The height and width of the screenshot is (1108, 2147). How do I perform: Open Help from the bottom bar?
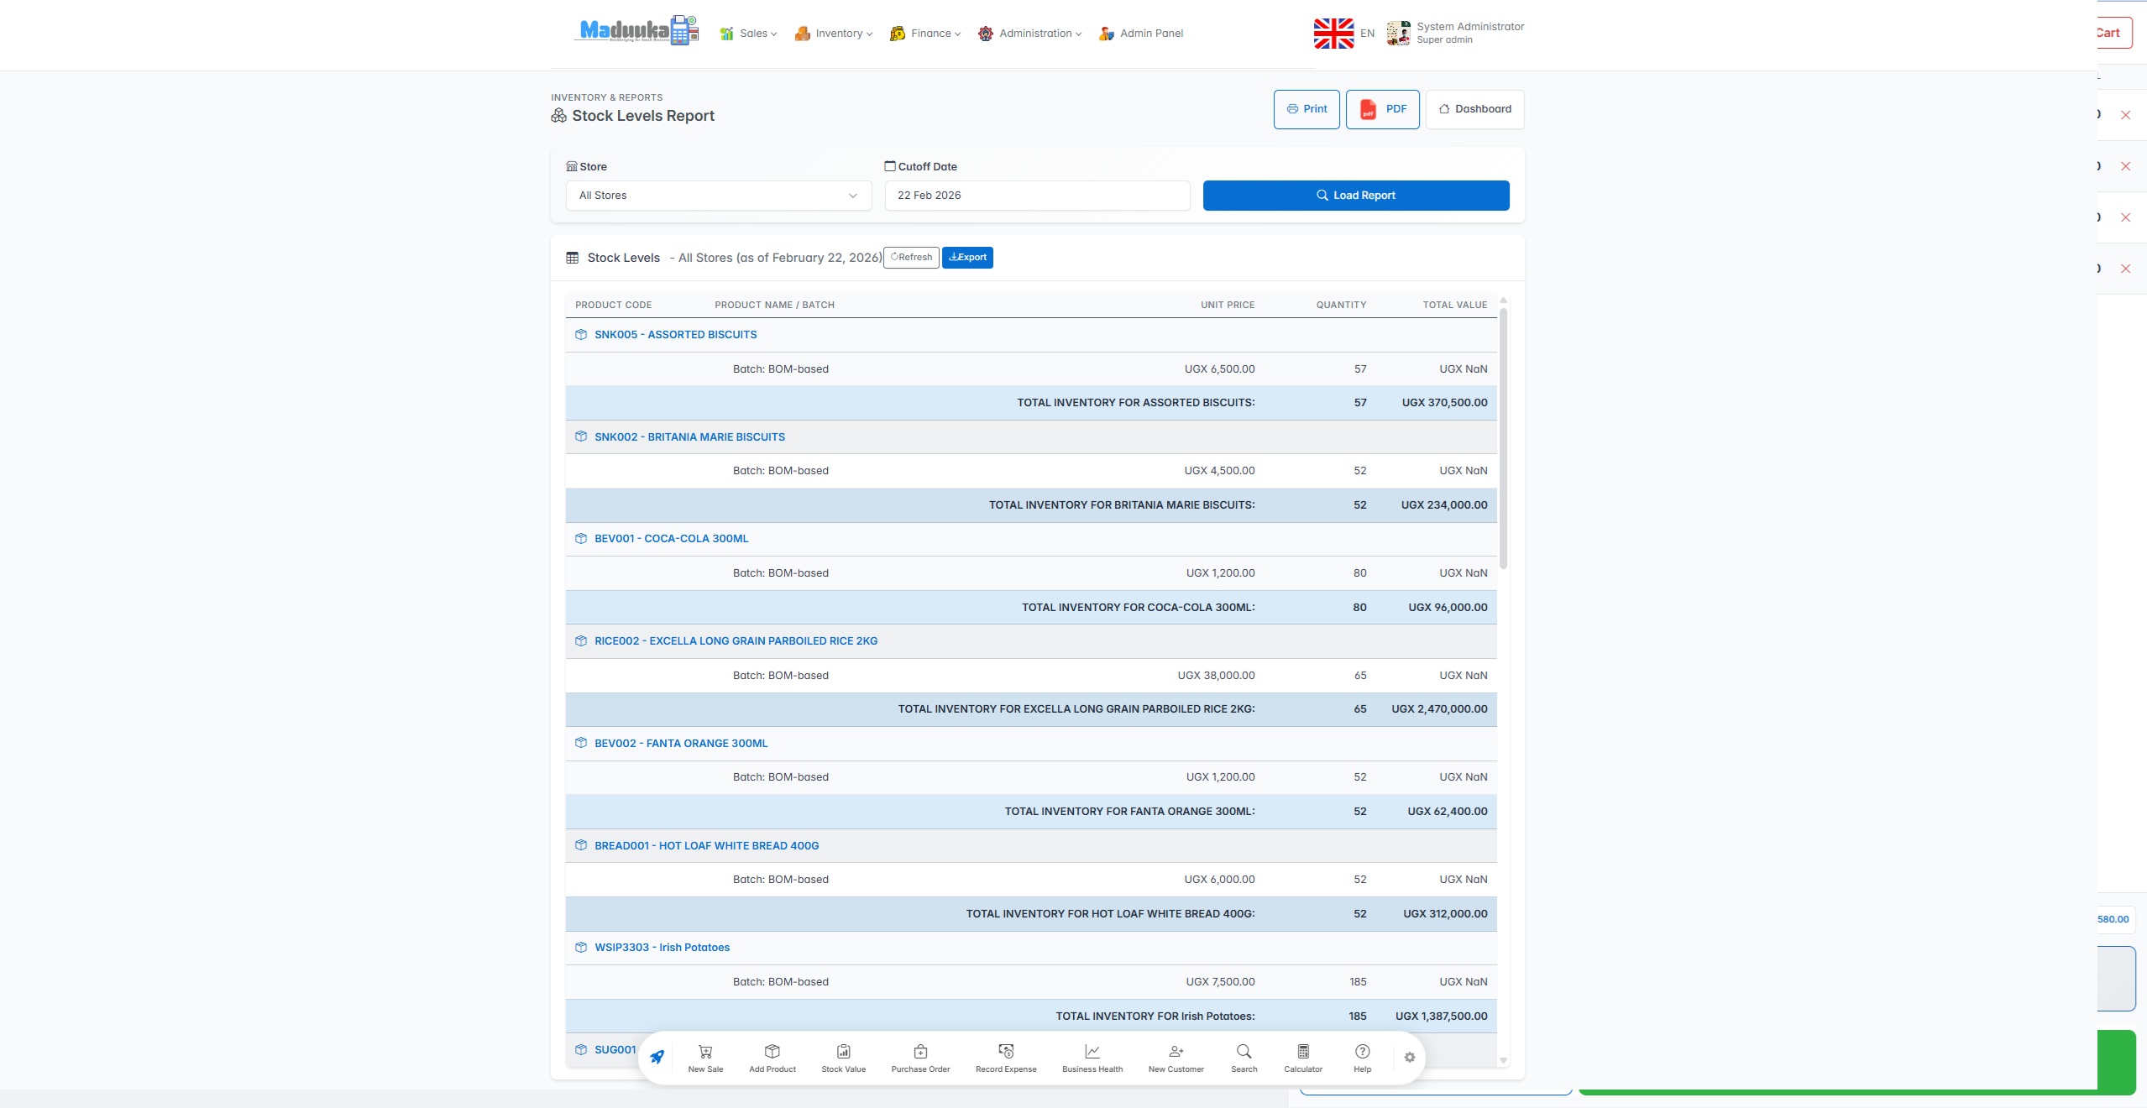(x=1362, y=1057)
